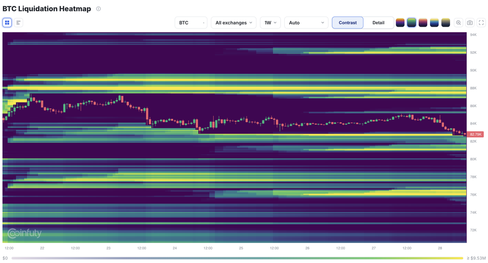Viewport: 488px width, 263px height.
Task: Choose the green-navy color theme swatch
Action: [412, 23]
